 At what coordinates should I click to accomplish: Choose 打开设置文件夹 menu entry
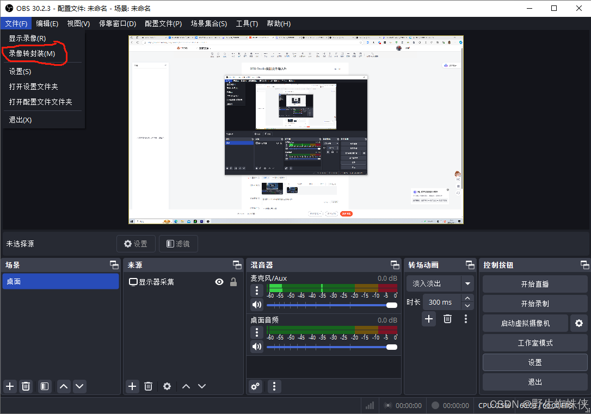44,86
